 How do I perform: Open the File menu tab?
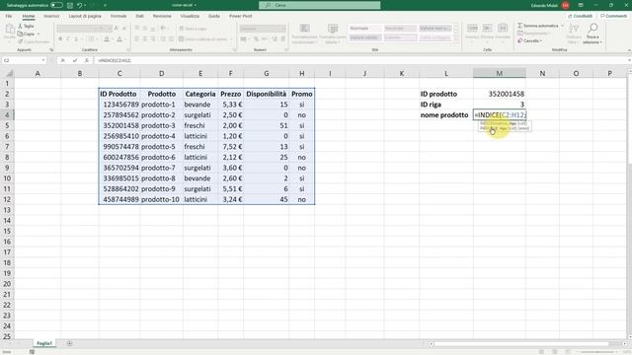point(9,16)
